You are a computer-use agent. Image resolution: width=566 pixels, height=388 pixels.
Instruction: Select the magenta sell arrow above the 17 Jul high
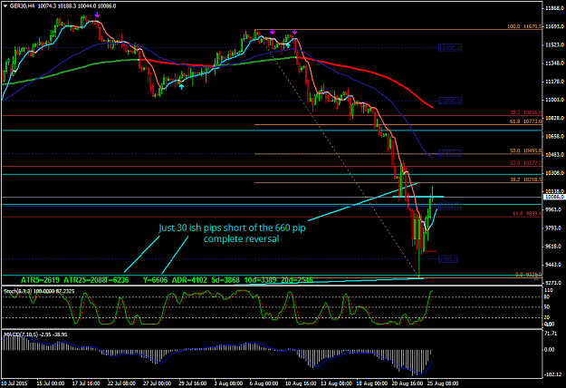97,15
